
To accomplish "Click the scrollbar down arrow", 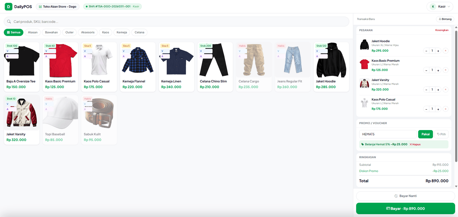I will [456, 186].
